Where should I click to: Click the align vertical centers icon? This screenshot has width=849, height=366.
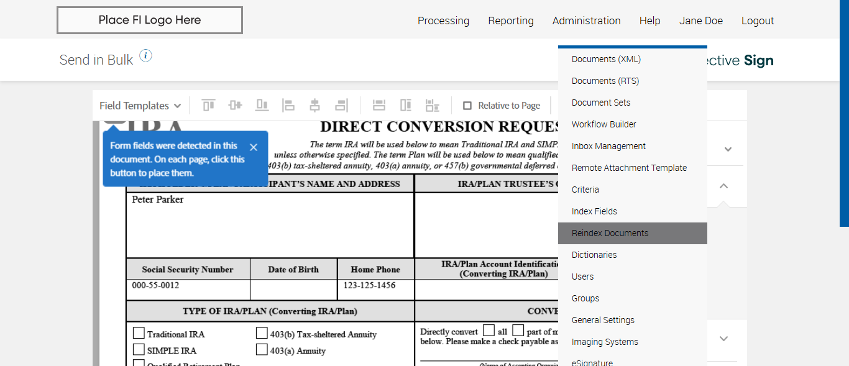click(x=235, y=106)
